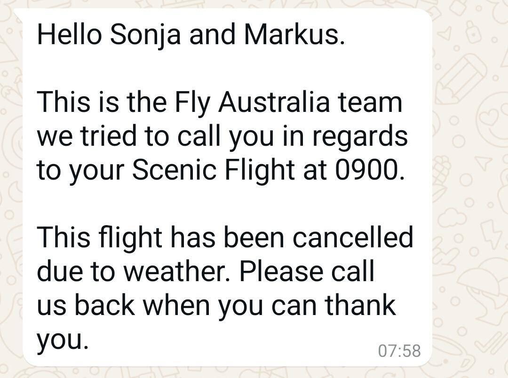The height and width of the screenshot is (378, 508).
Task: Click the cloud doodle in the wallpaper
Action: tap(452, 217)
